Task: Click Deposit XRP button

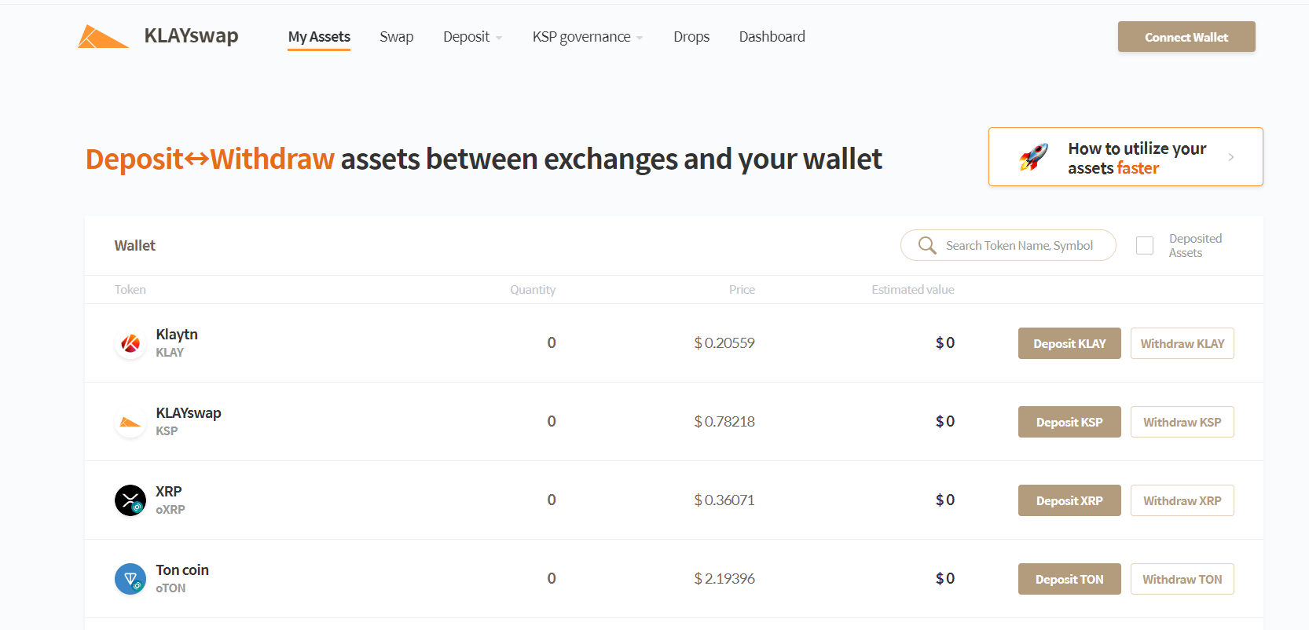Action: pos(1069,500)
